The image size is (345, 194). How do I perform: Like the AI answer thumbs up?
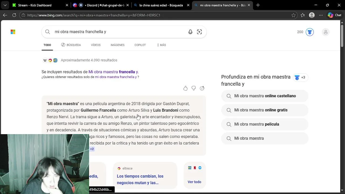[185, 88]
